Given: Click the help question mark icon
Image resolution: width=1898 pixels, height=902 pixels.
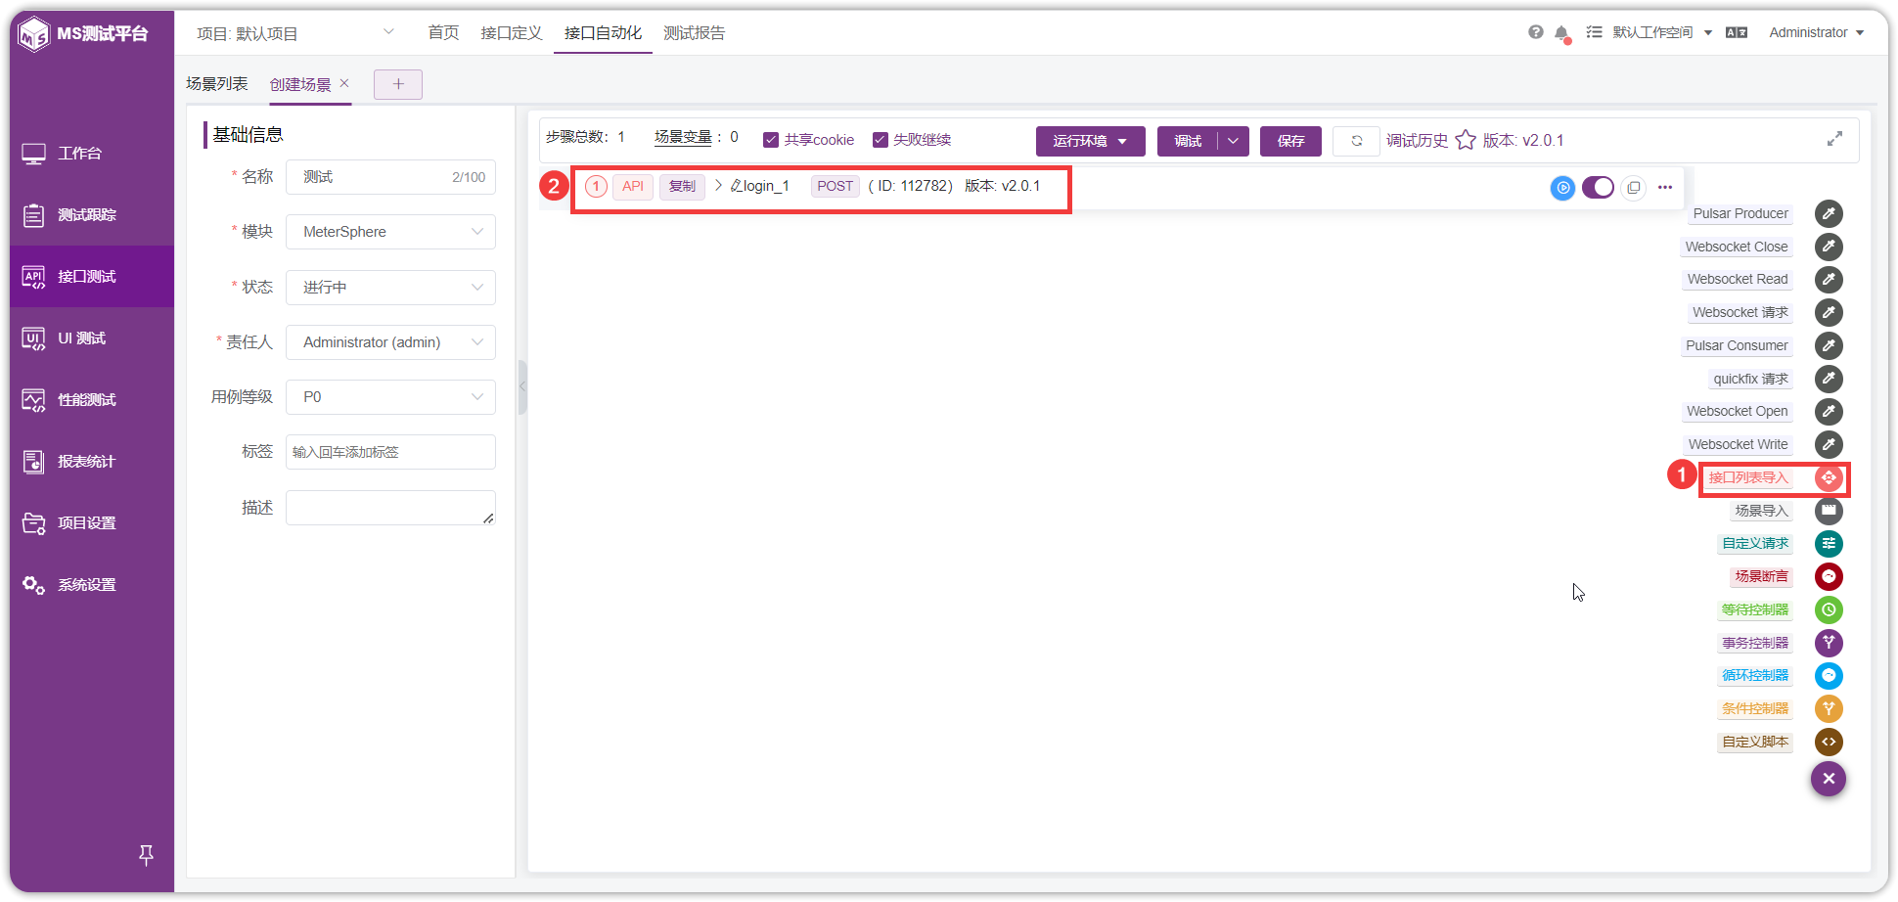Looking at the screenshot, I should point(1536,32).
